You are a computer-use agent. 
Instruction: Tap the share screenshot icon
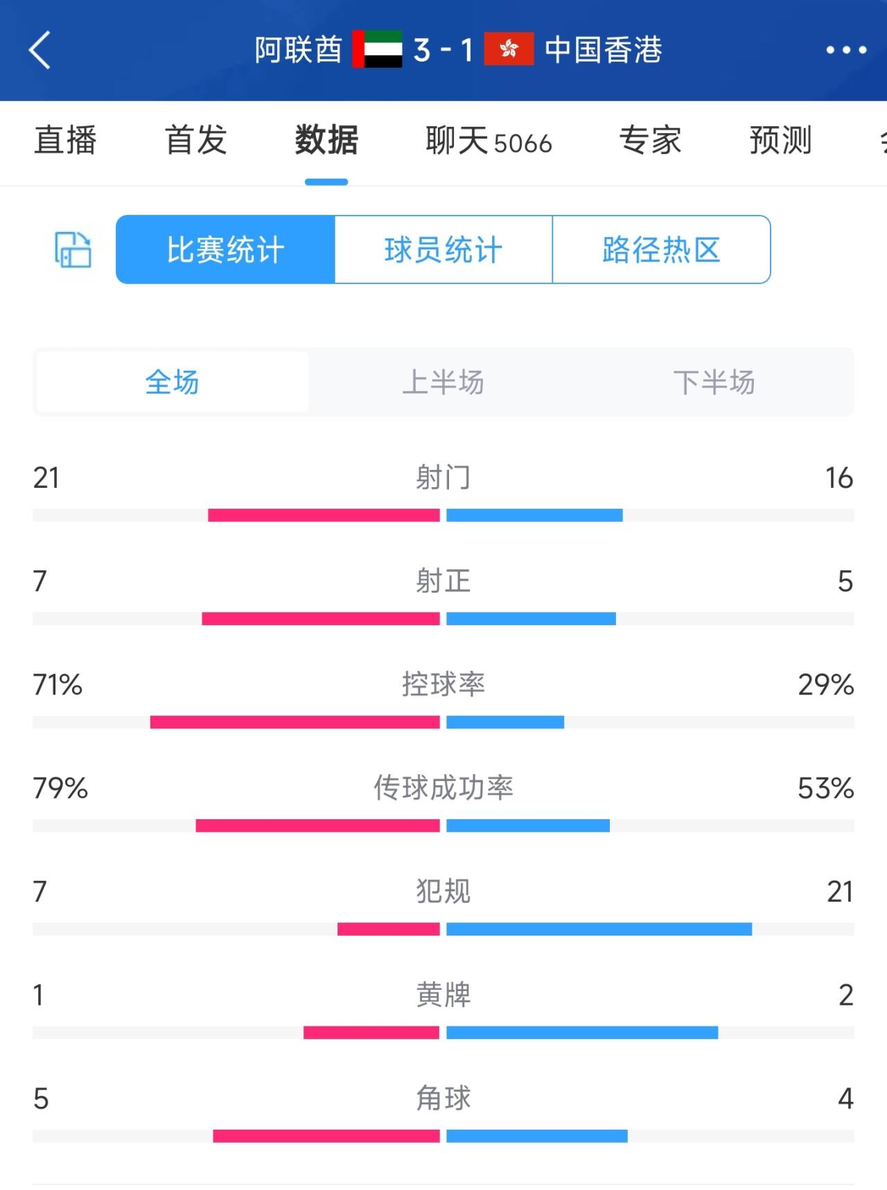pyautogui.click(x=73, y=250)
